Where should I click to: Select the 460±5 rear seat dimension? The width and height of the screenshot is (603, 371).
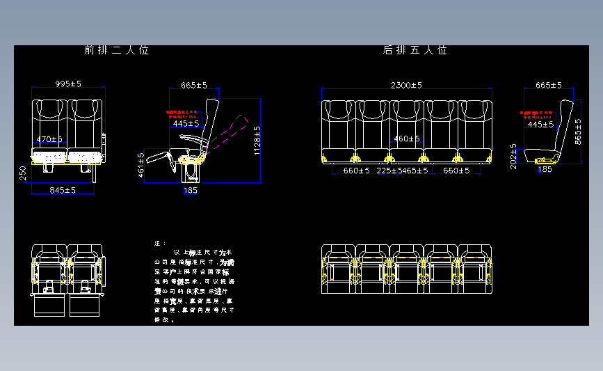point(407,138)
